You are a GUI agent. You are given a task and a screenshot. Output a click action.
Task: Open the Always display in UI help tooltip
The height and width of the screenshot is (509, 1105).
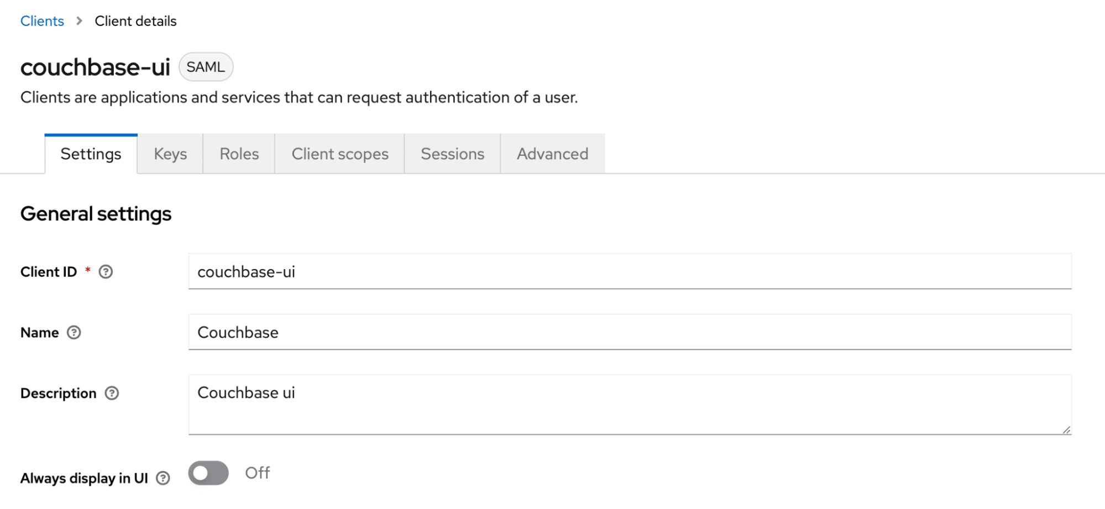click(163, 478)
